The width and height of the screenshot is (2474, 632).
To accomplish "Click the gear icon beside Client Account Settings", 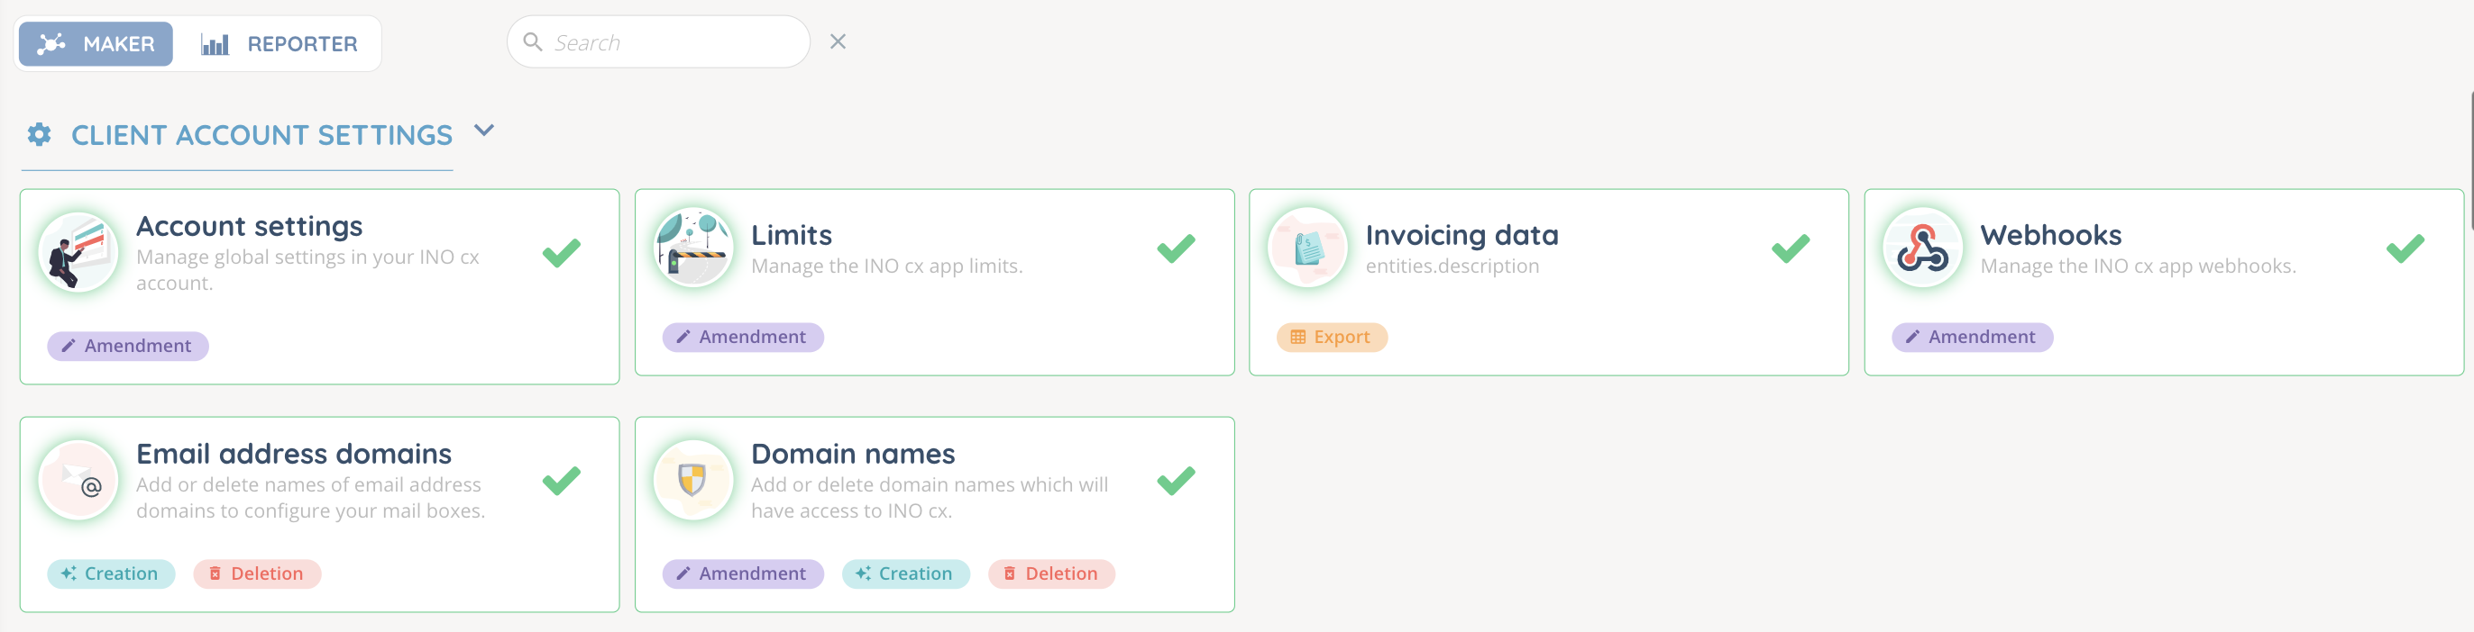I will point(40,134).
